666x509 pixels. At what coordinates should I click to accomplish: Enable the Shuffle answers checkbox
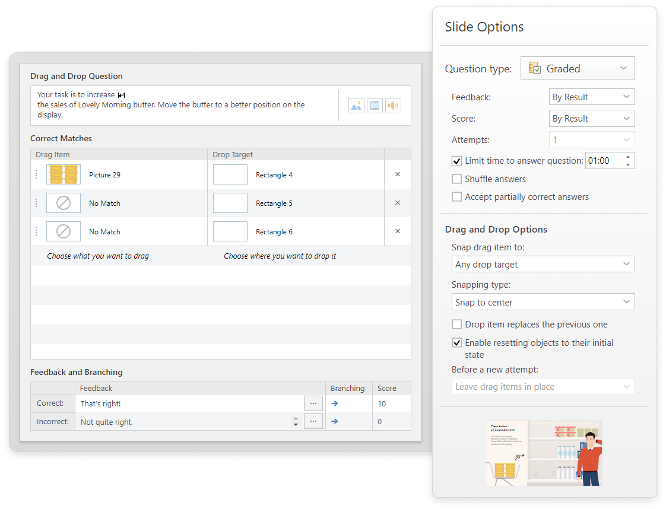coord(456,179)
